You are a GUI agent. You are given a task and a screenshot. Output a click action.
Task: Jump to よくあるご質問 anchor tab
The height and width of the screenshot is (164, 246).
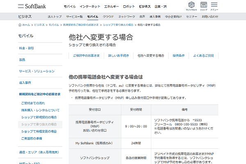(x=203, y=56)
